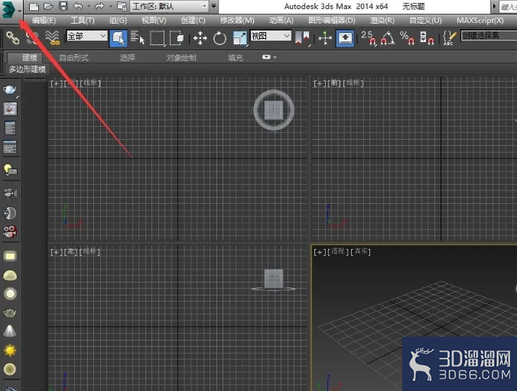Switch to the 自由形式 ribbon tab
Image resolution: width=517 pixels, height=391 pixels.
point(74,57)
